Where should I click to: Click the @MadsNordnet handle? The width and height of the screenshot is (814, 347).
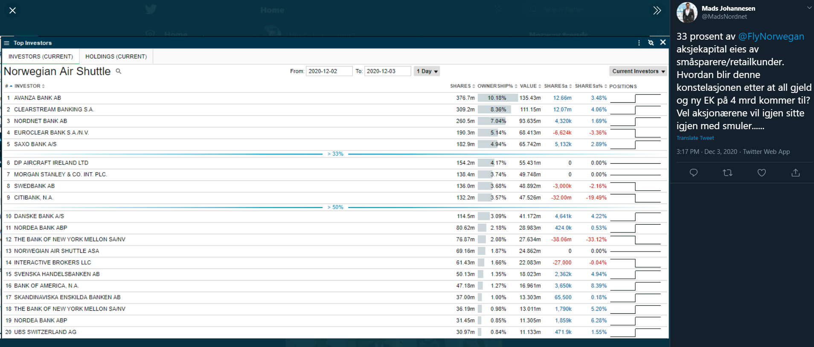724,17
